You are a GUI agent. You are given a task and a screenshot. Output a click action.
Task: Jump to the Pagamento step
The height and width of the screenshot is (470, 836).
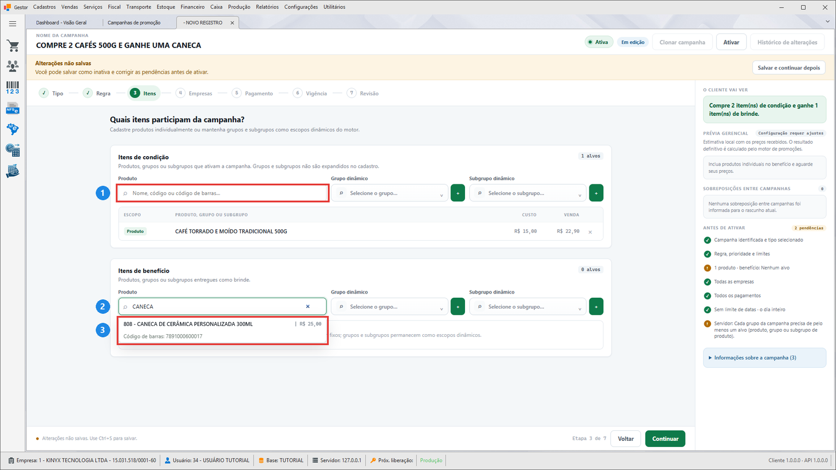253,93
